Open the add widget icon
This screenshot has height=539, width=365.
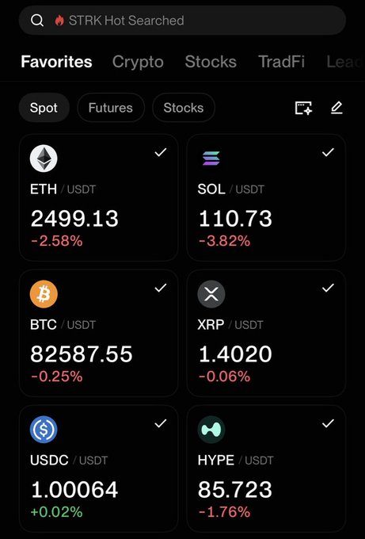303,108
